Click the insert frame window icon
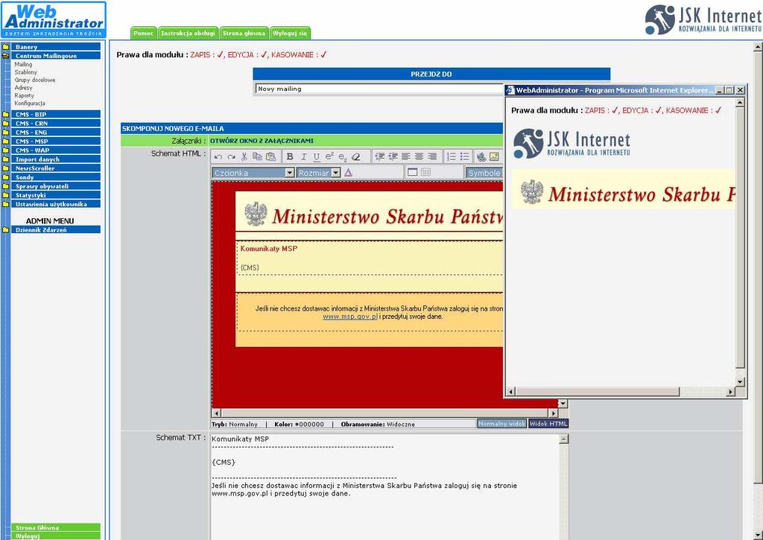763x540 pixels. [412, 172]
